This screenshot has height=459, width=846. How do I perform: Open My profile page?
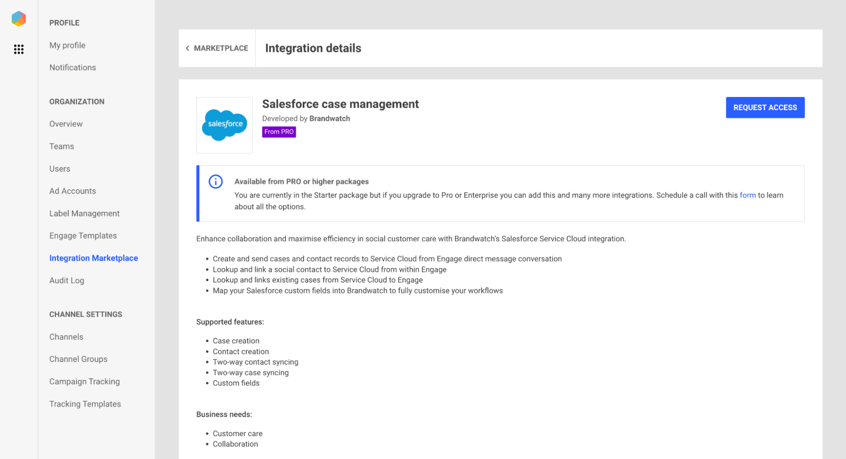(x=67, y=45)
